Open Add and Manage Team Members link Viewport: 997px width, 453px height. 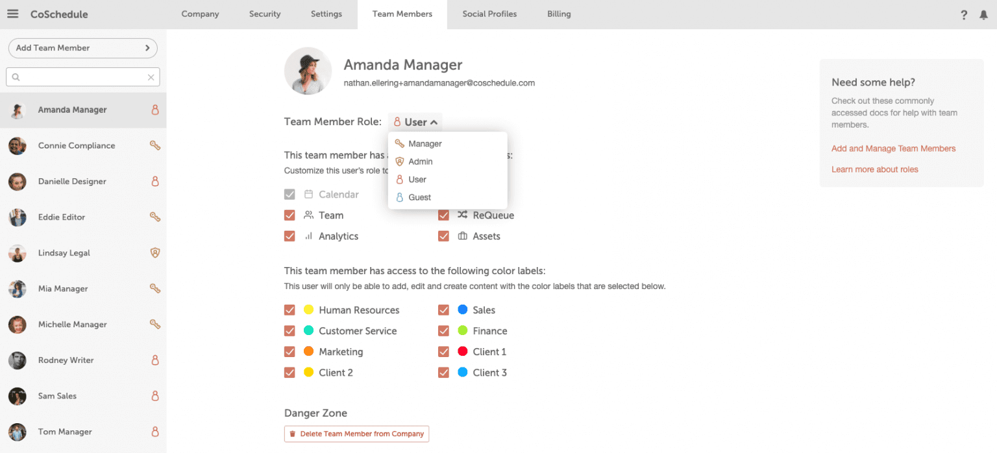click(893, 148)
